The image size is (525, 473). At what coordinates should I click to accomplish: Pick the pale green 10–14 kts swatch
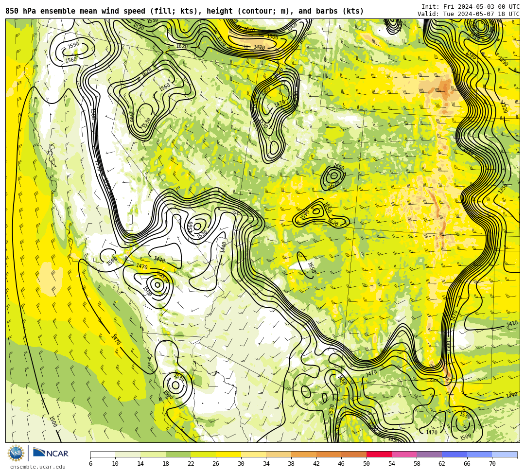pos(128,454)
